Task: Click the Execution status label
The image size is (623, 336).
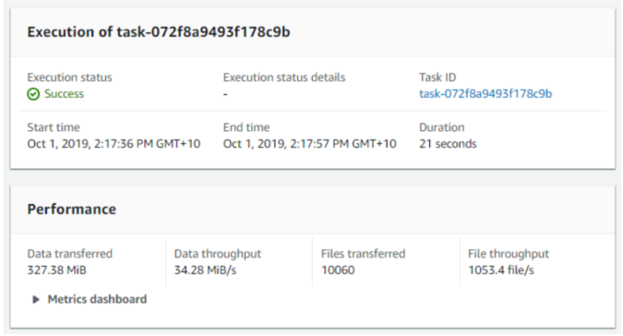Action: [x=69, y=77]
